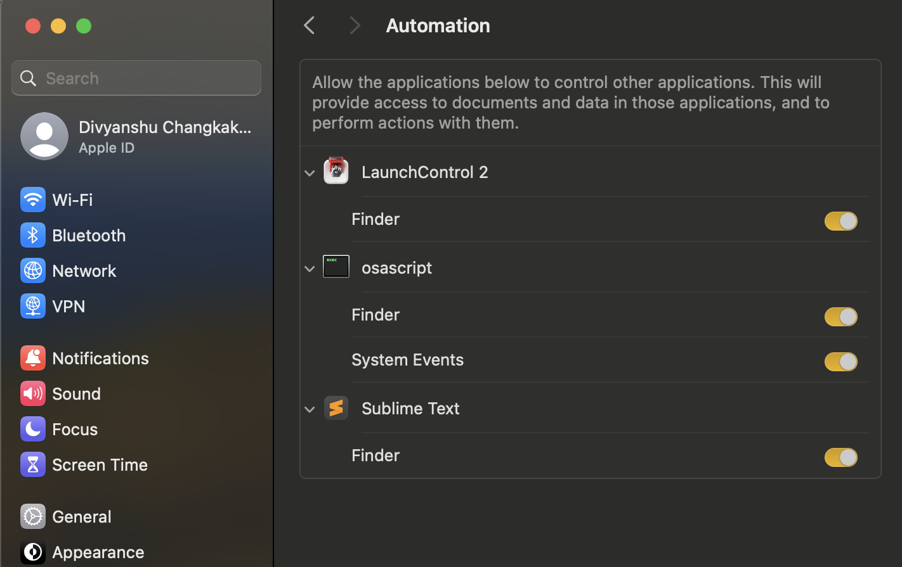Image resolution: width=902 pixels, height=567 pixels.
Task: Navigate back using the back arrow
Action: pos(309,25)
